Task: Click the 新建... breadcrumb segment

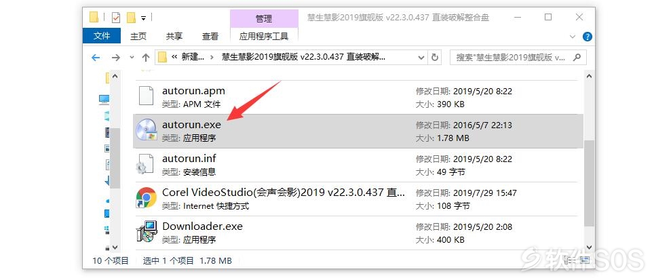Action: coord(193,57)
